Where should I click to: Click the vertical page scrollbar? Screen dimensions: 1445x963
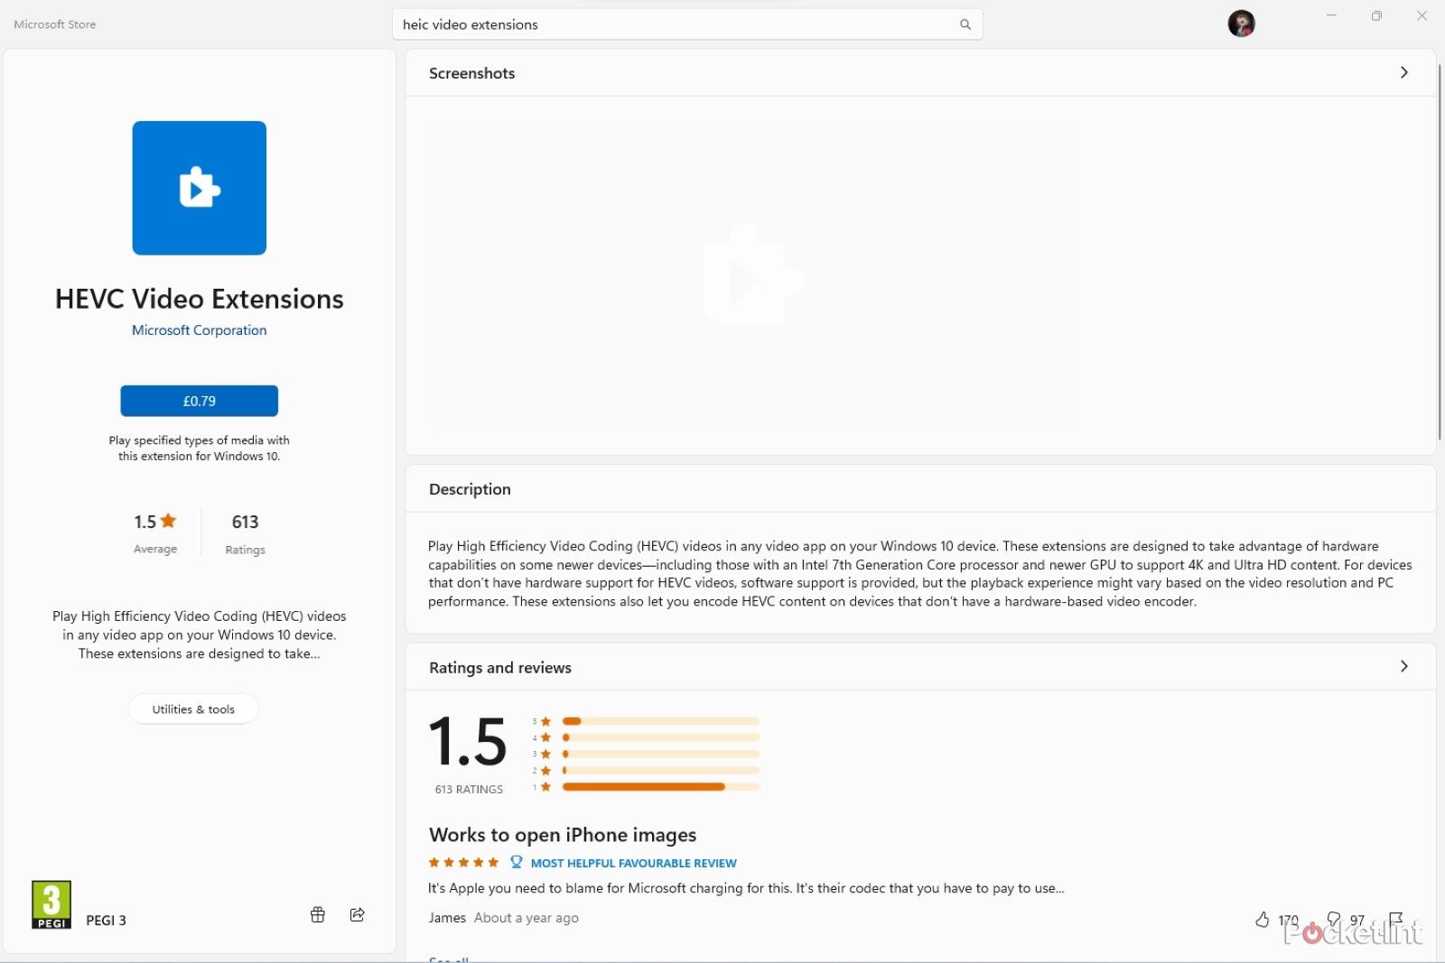tap(1440, 253)
